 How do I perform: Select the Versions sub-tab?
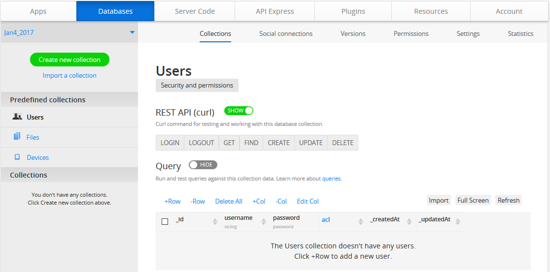click(x=353, y=33)
